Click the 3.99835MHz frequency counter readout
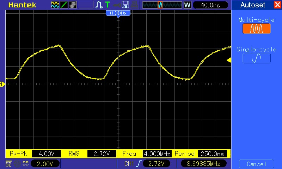 pyautogui.click(x=204, y=164)
